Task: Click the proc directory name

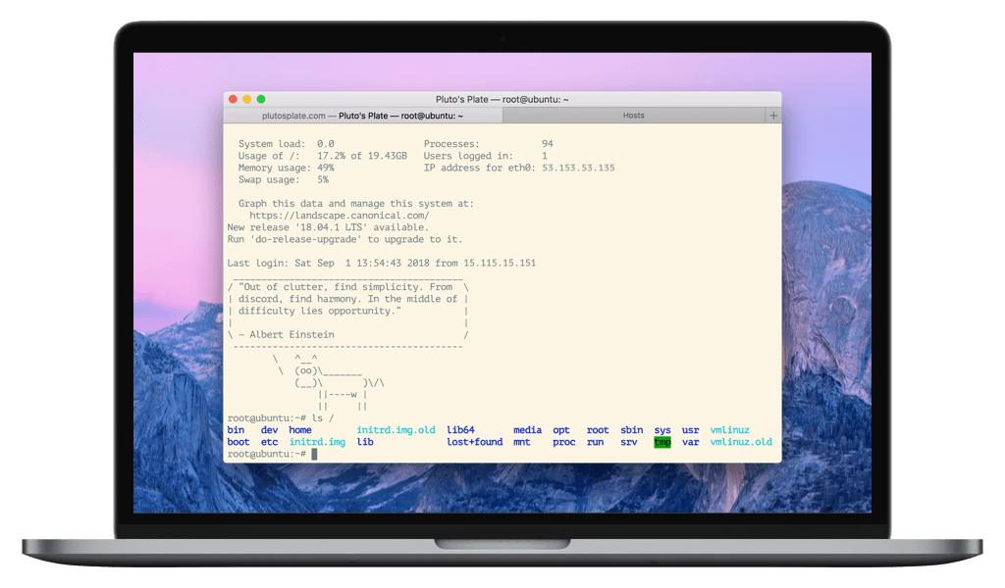Action: coord(564,442)
